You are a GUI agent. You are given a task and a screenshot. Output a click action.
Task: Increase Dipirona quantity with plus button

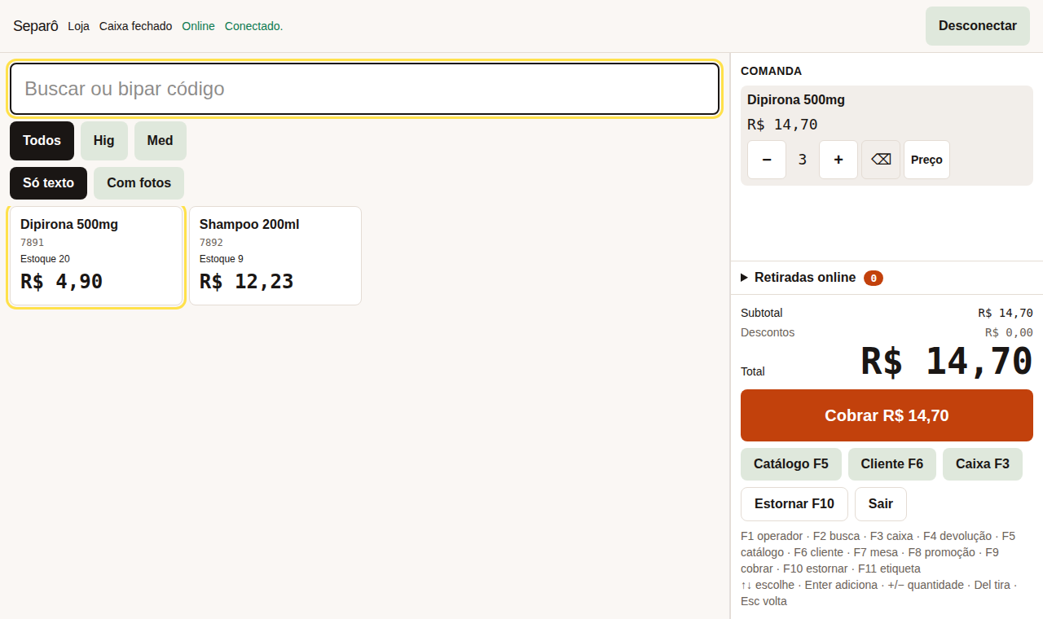click(x=838, y=160)
